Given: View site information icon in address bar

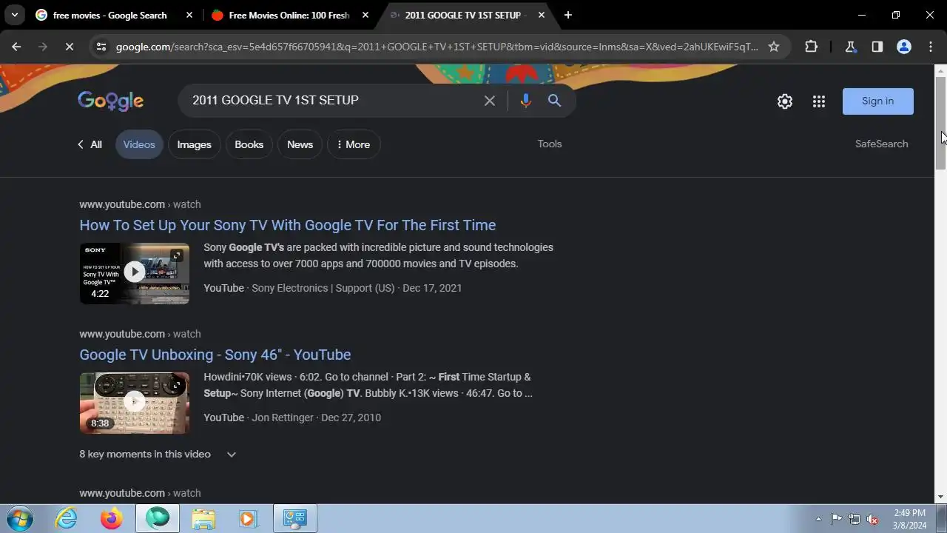Looking at the screenshot, I should point(101,47).
